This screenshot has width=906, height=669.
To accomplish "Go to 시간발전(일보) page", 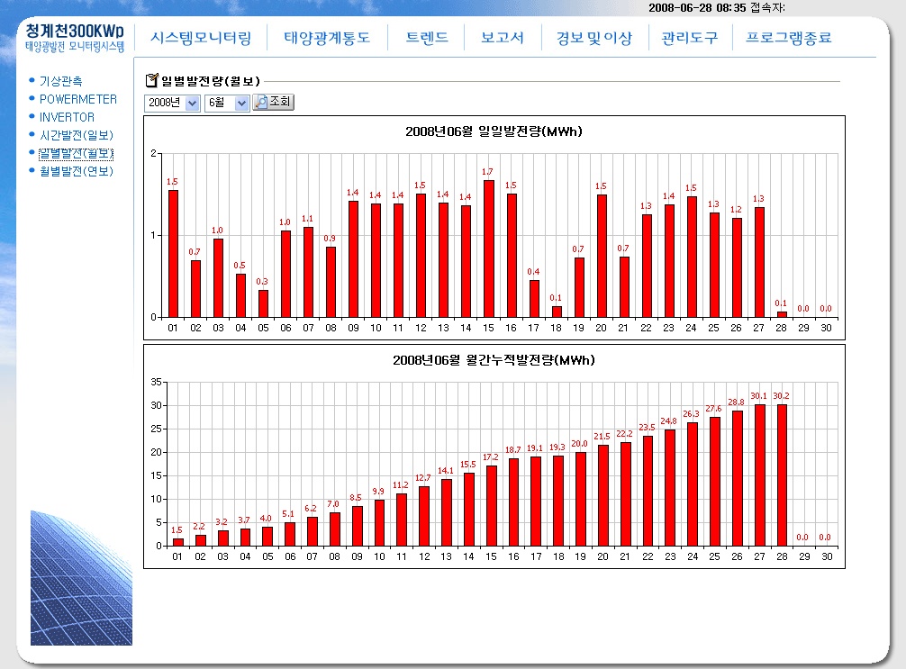I will [76, 135].
